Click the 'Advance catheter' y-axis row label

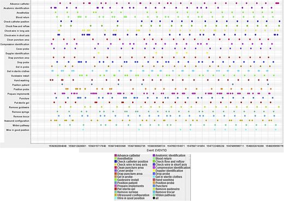click(x=20, y=4)
